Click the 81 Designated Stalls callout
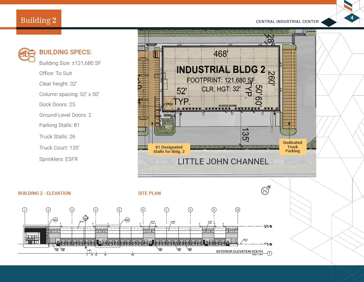 tap(169, 149)
